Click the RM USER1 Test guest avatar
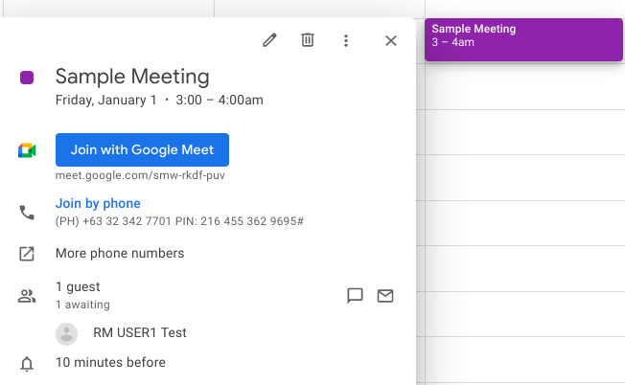This screenshot has height=385, width=625. (x=66, y=333)
